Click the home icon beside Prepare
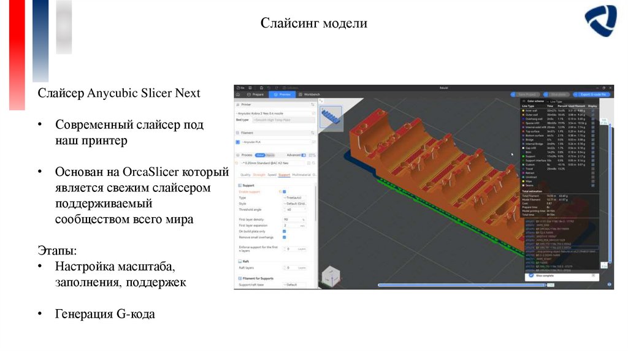The image size is (628, 352). pos(238,94)
